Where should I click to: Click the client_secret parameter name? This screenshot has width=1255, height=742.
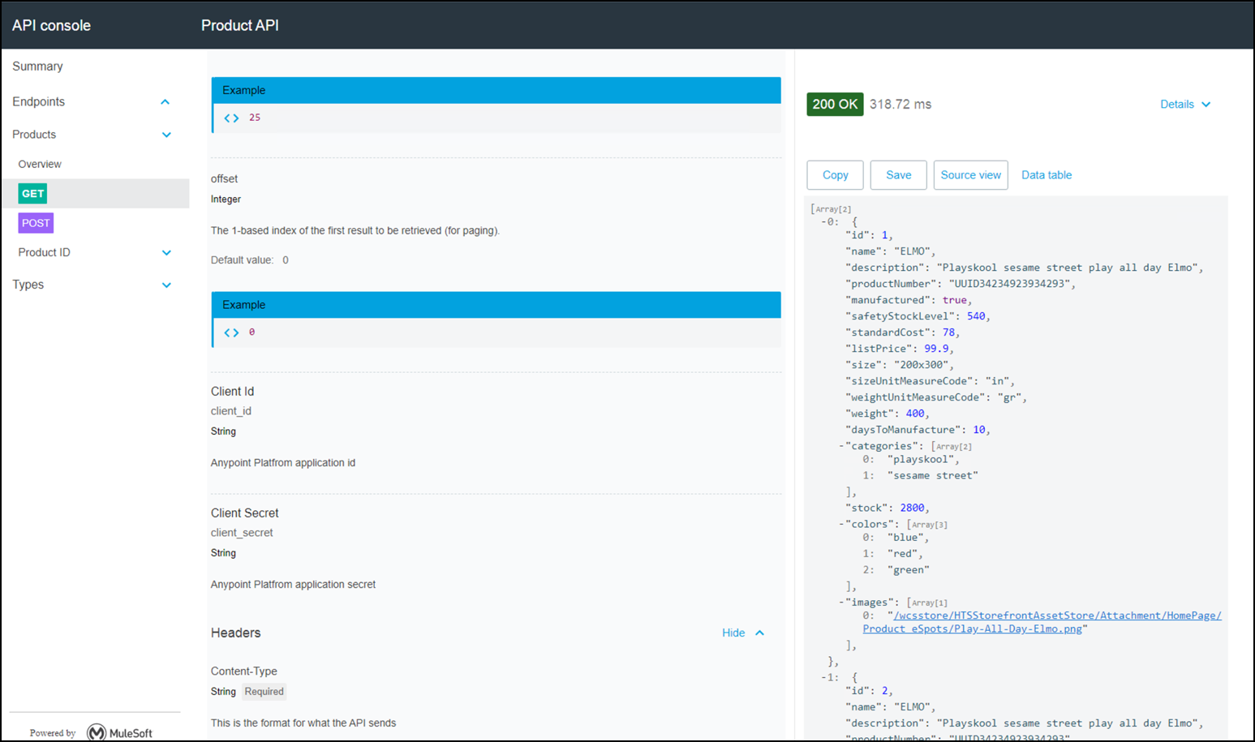(242, 533)
